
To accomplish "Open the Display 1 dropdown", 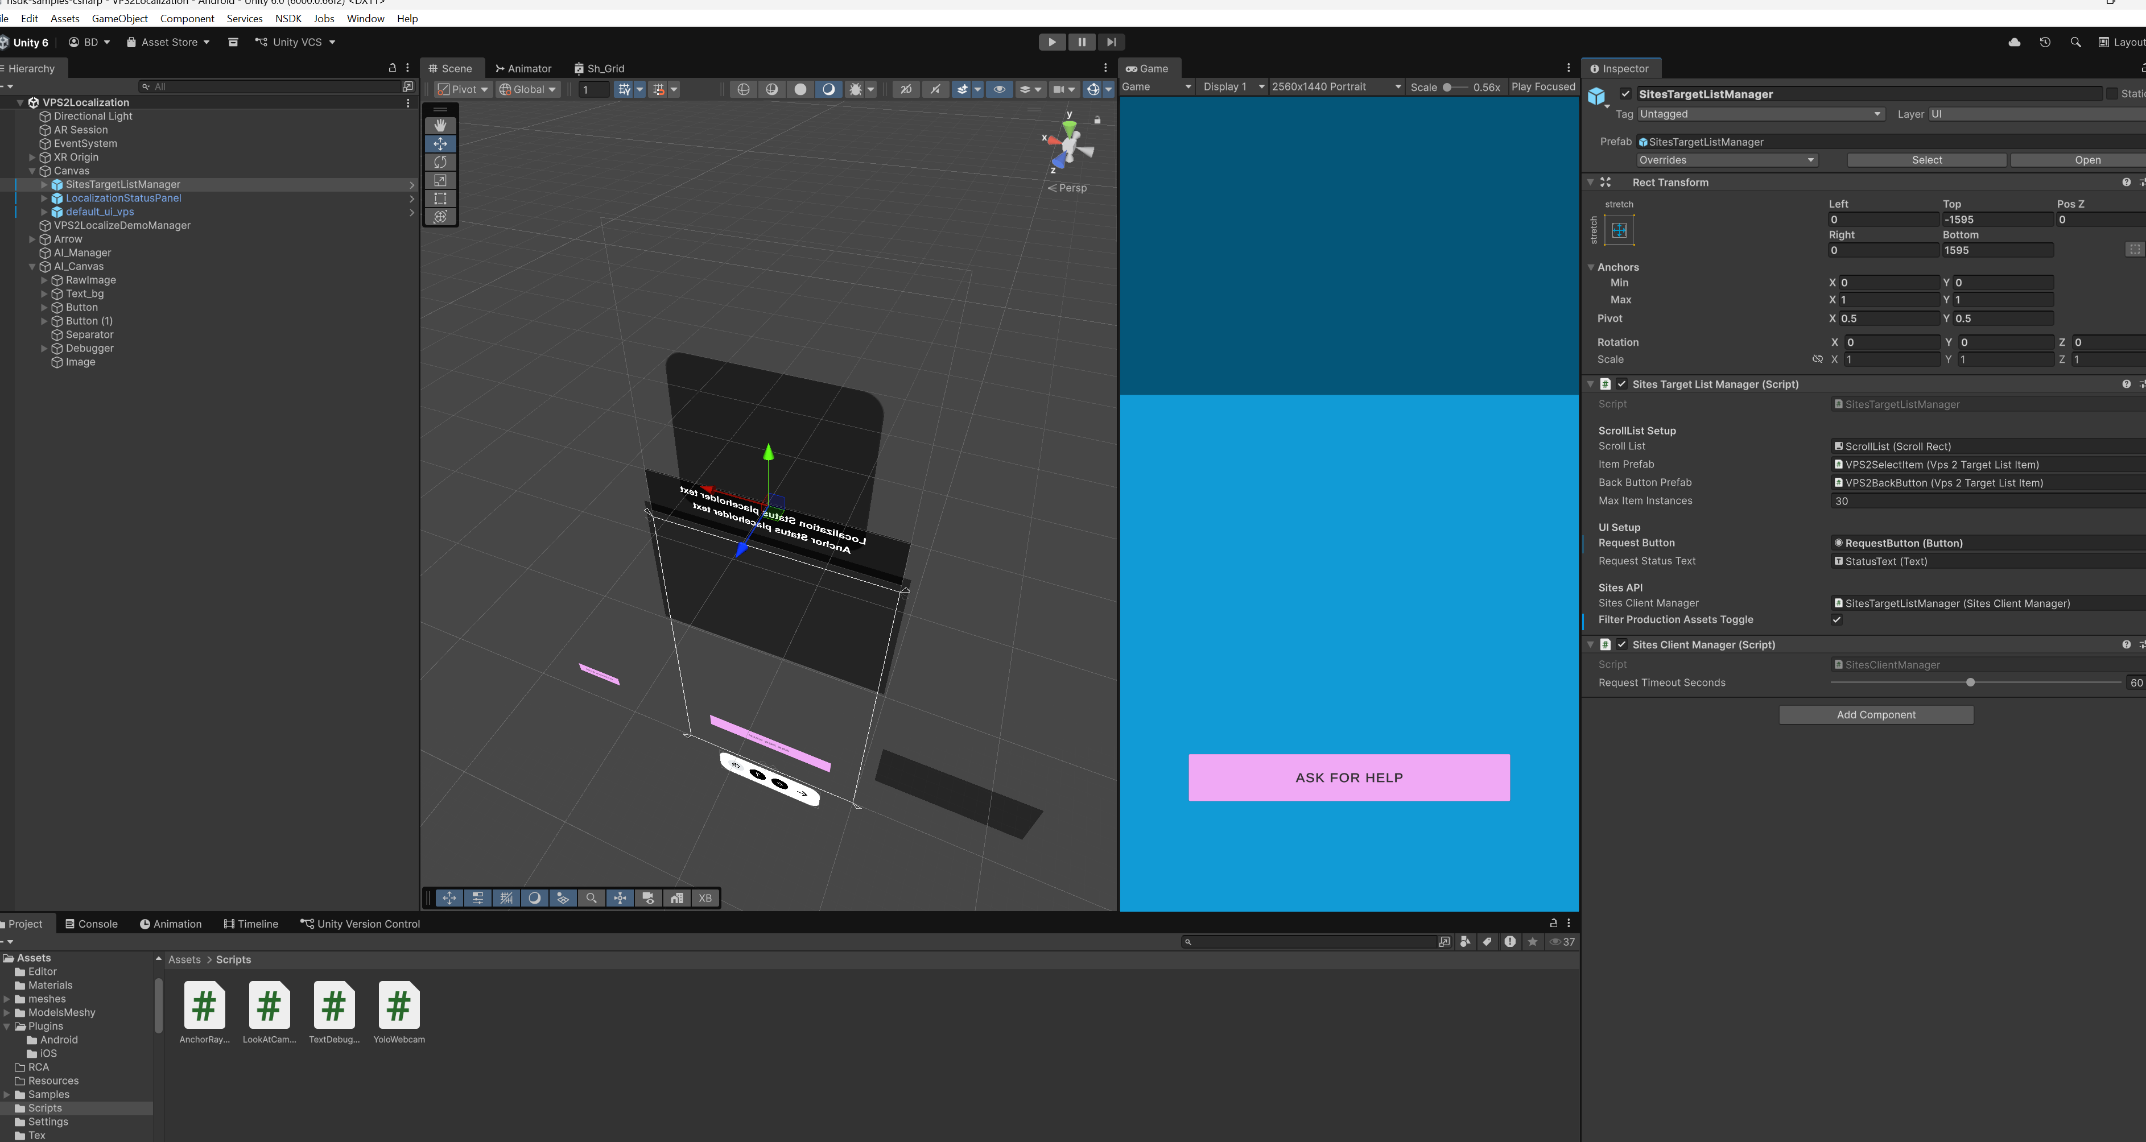I will [x=1233, y=86].
